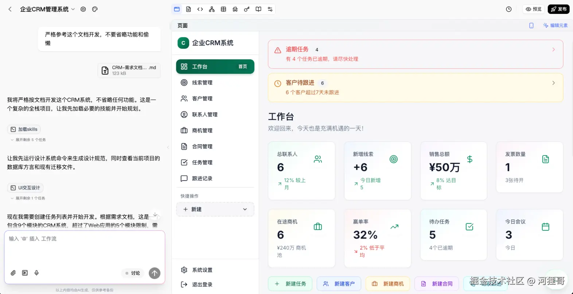Click the paperclip attachment icon
The width and height of the screenshot is (573, 294).
click(13, 273)
